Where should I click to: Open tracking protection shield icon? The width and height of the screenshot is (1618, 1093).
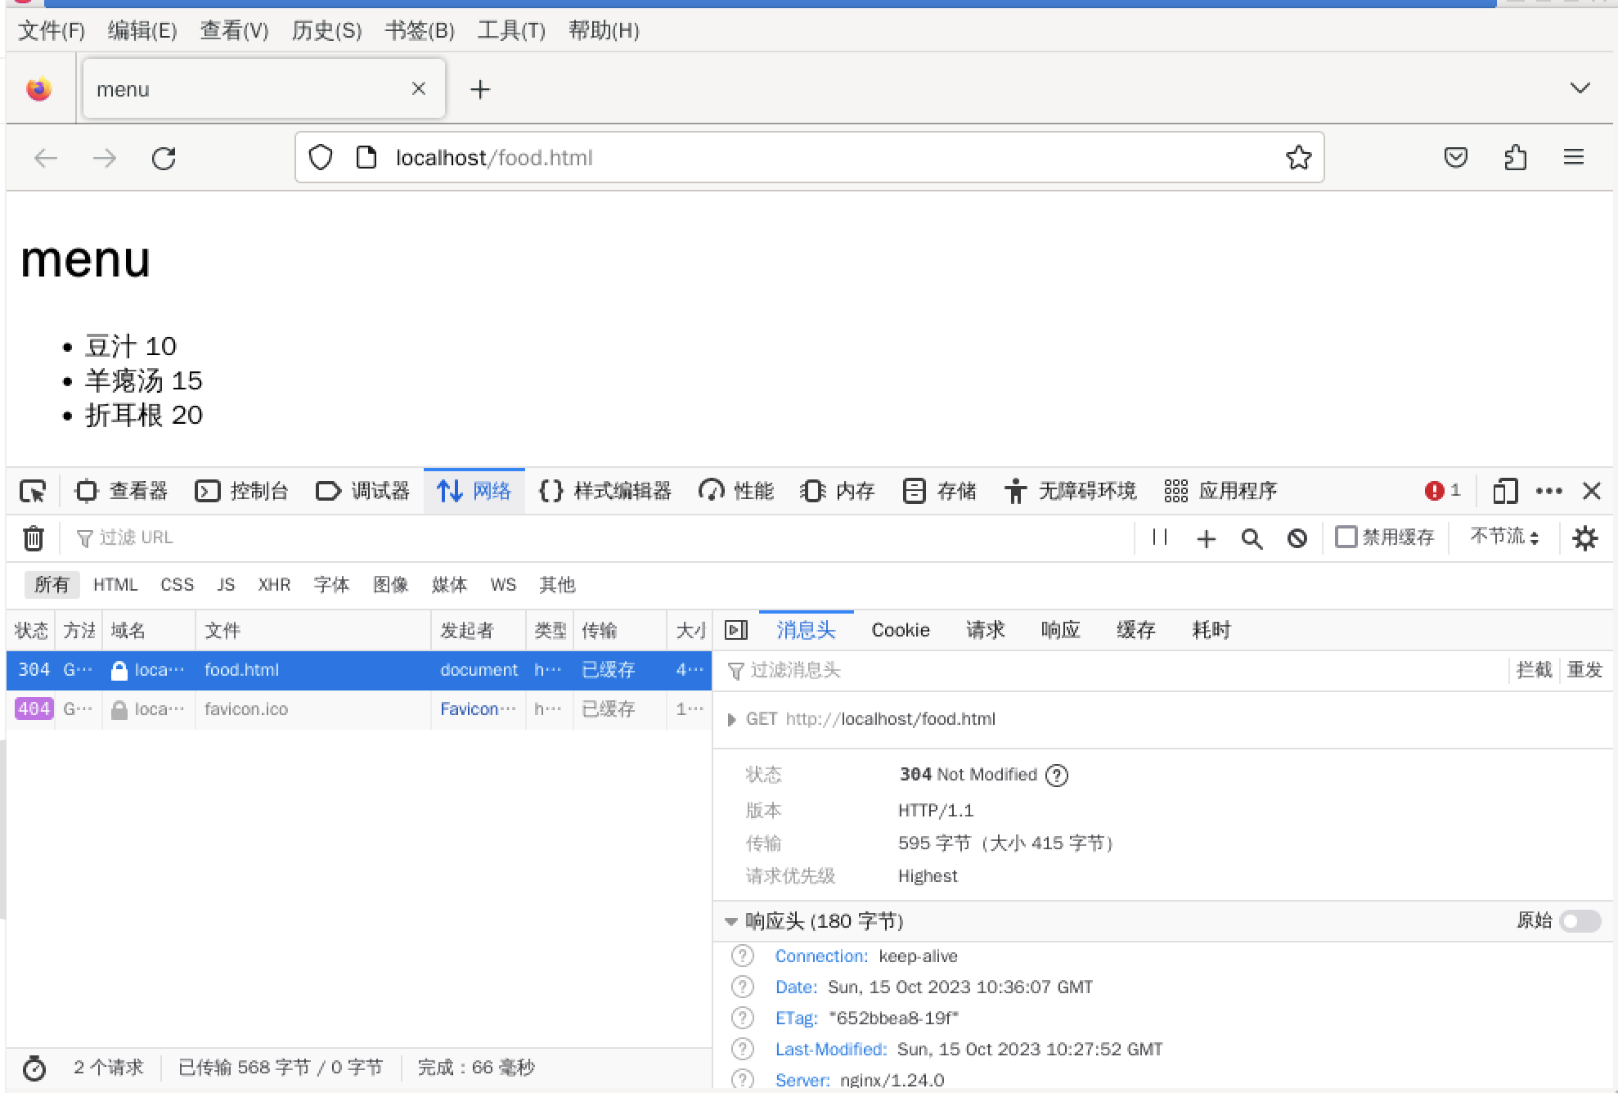[x=321, y=157]
